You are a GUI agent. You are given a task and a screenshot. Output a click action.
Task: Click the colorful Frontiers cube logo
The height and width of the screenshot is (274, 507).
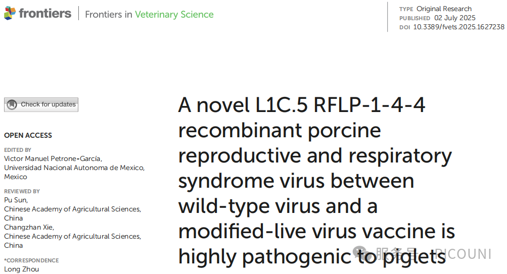click(x=10, y=14)
